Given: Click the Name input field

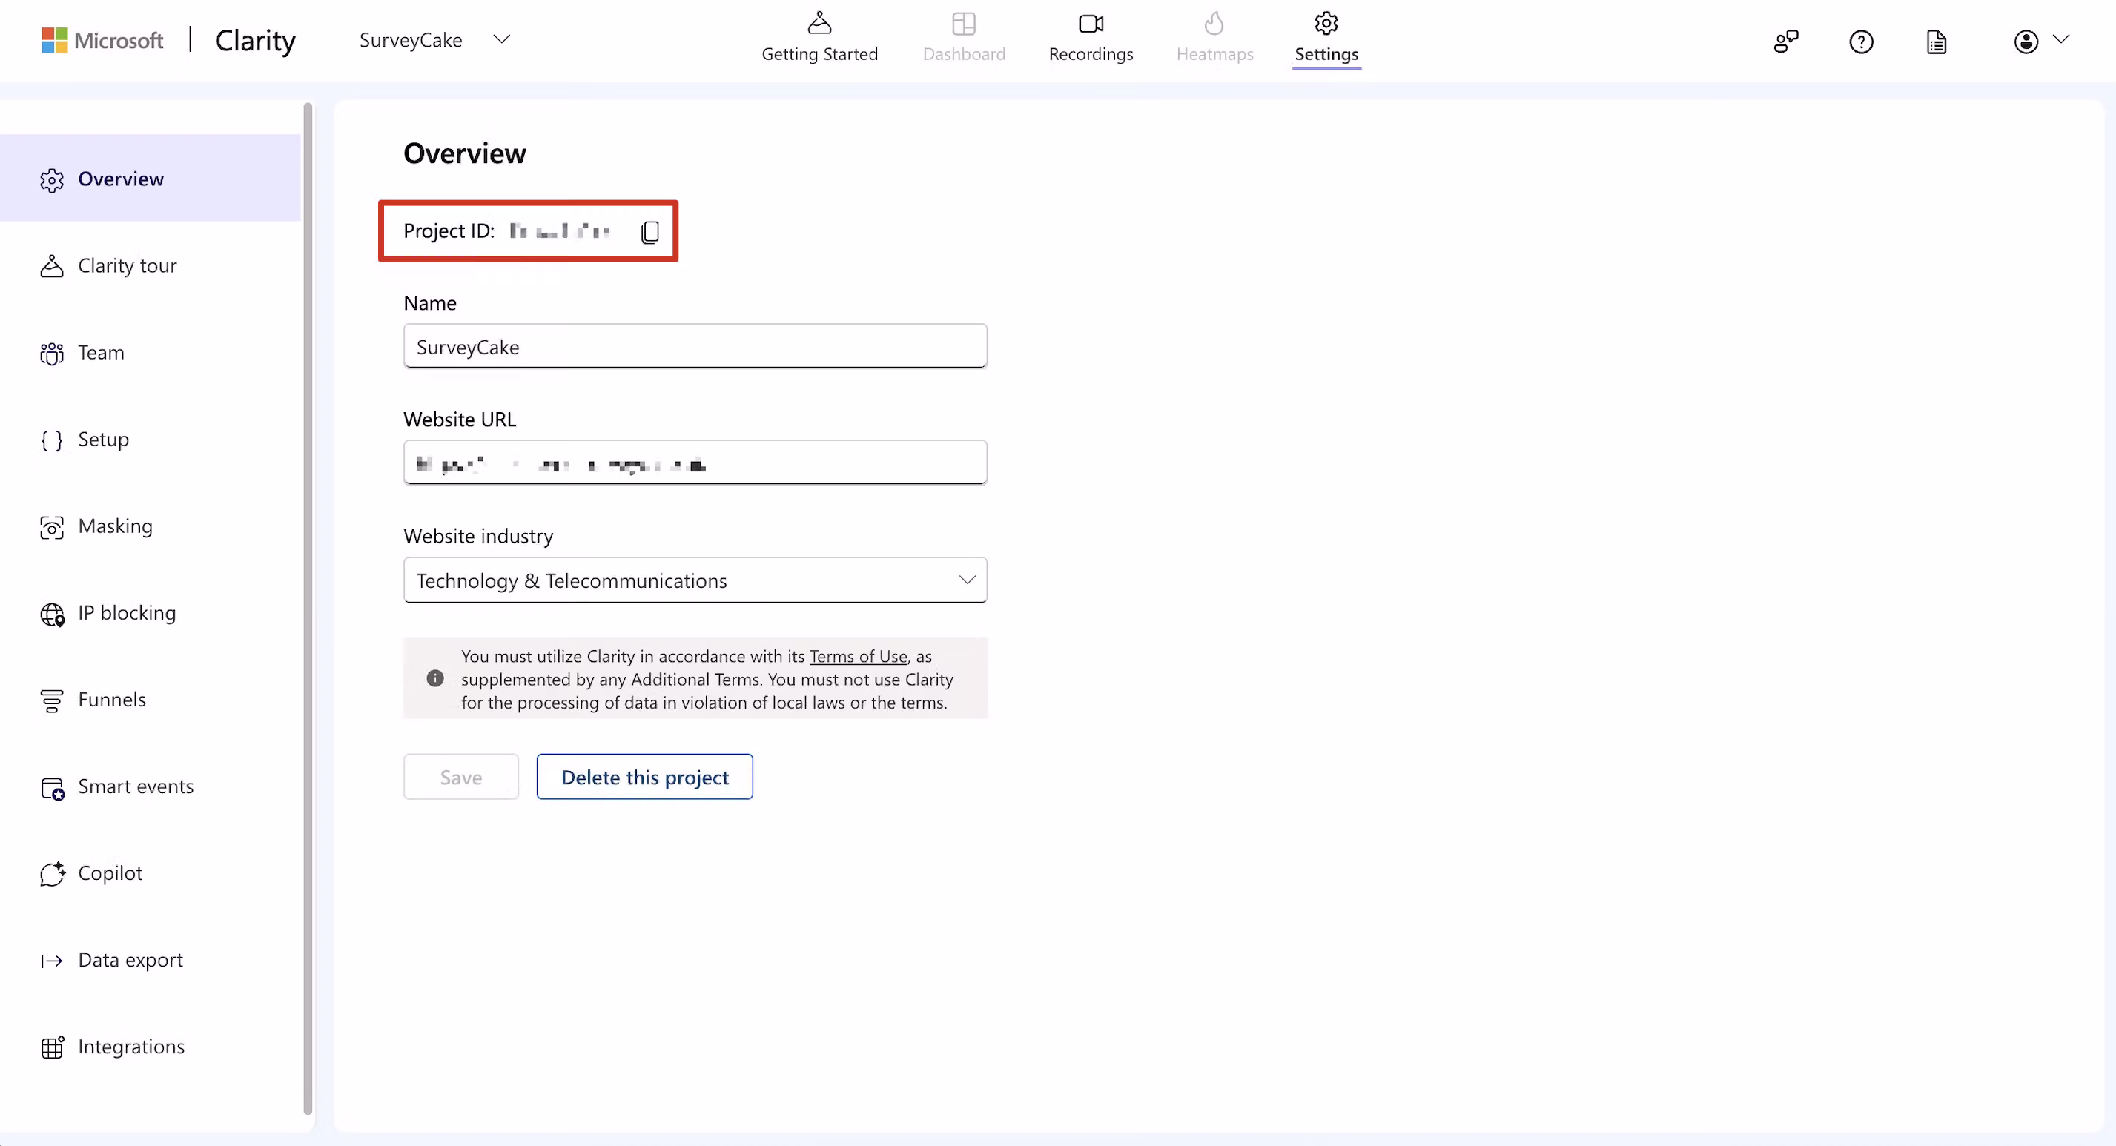Looking at the screenshot, I should [x=695, y=346].
